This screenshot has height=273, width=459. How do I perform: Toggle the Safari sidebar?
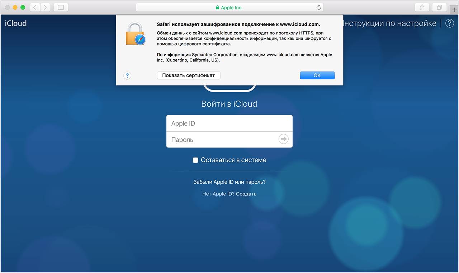pos(61,7)
